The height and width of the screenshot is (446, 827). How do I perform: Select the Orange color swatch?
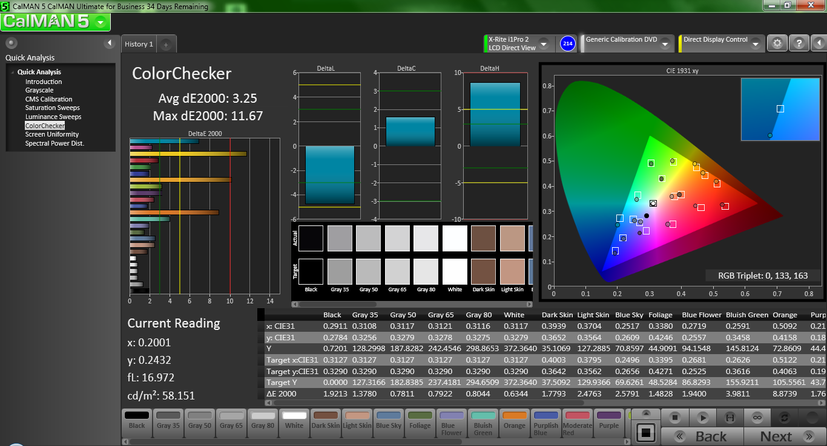(515, 421)
